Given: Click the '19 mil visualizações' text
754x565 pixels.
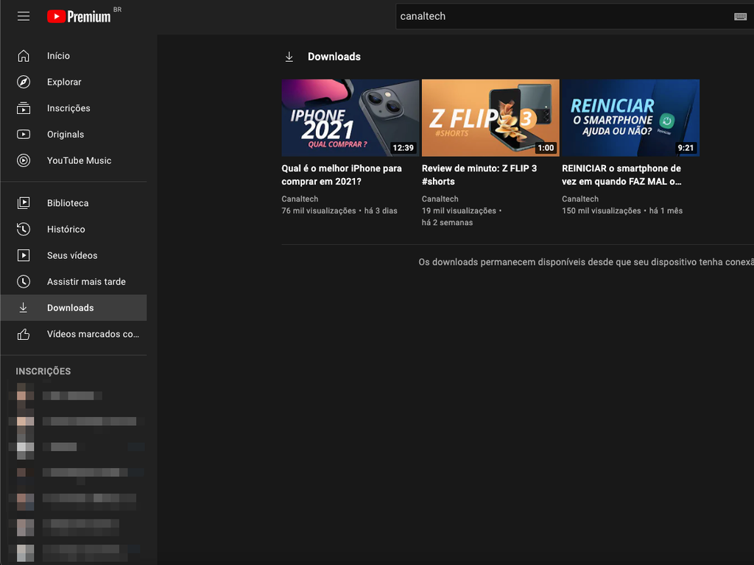Looking at the screenshot, I should [x=459, y=211].
